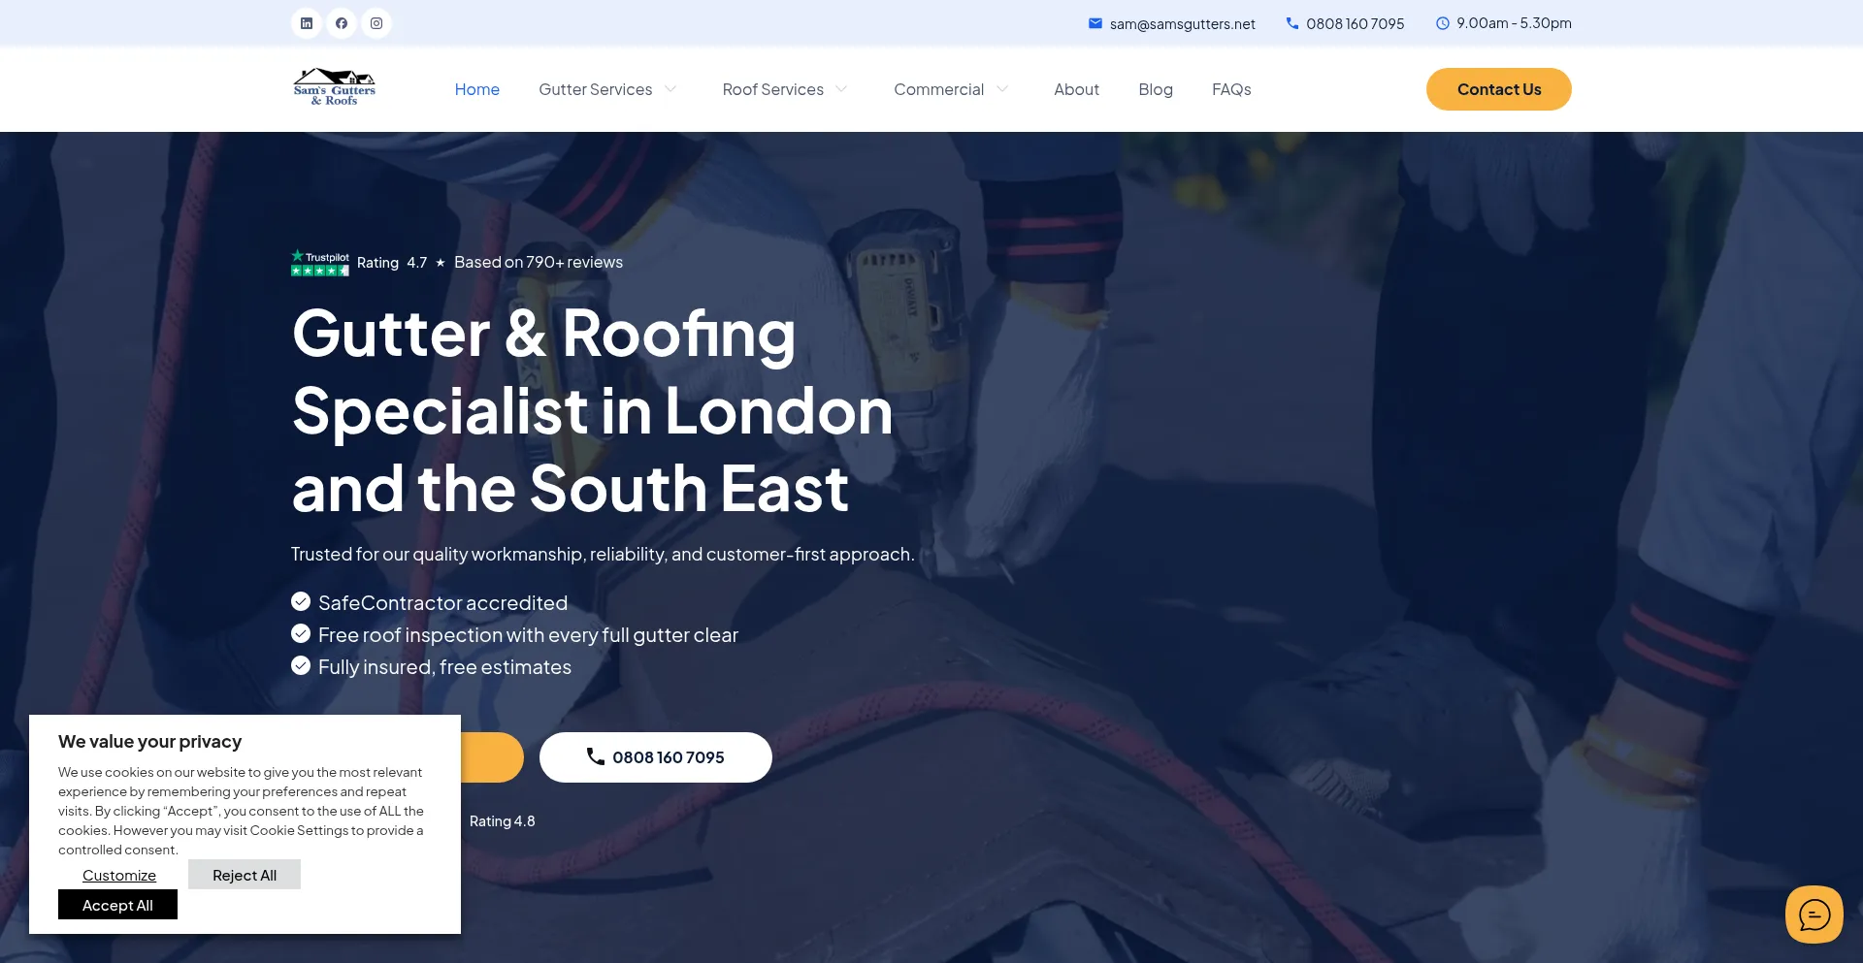Image resolution: width=1863 pixels, height=963 pixels.
Task: Expand the Commercial dropdown chevron
Action: 1002,89
